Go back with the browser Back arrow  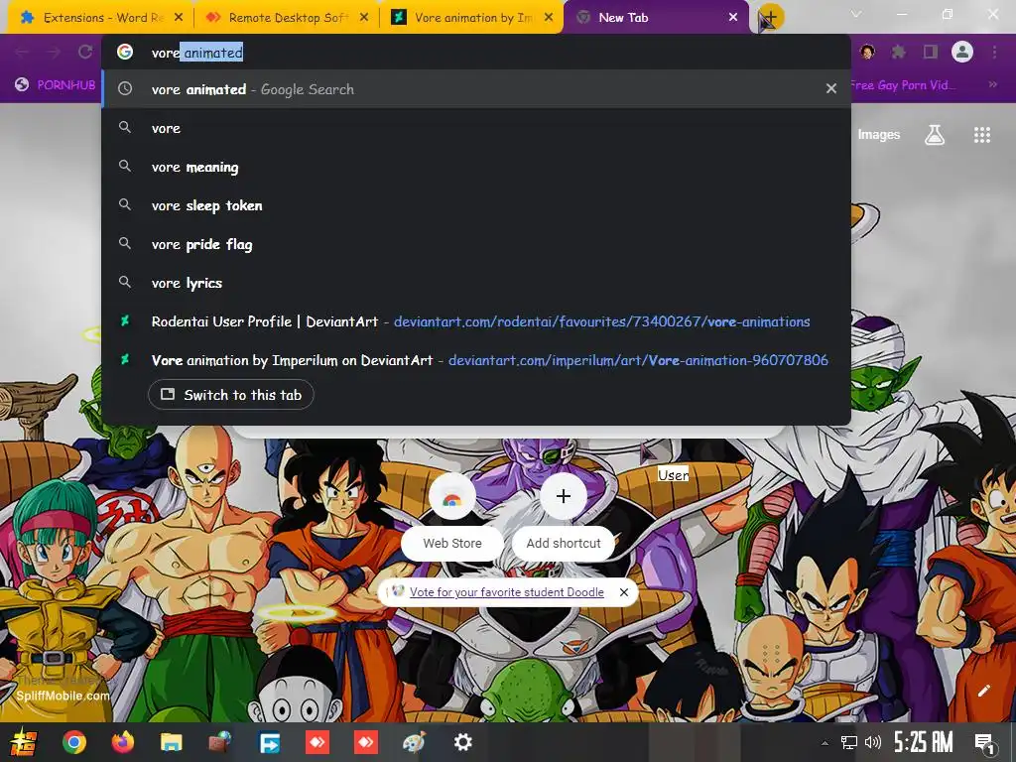click(22, 52)
